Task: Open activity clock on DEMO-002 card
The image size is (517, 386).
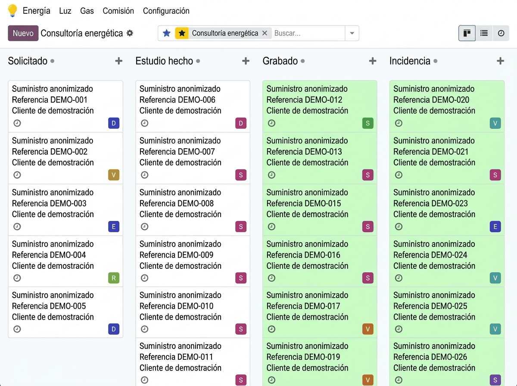Action: click(17, 175)
